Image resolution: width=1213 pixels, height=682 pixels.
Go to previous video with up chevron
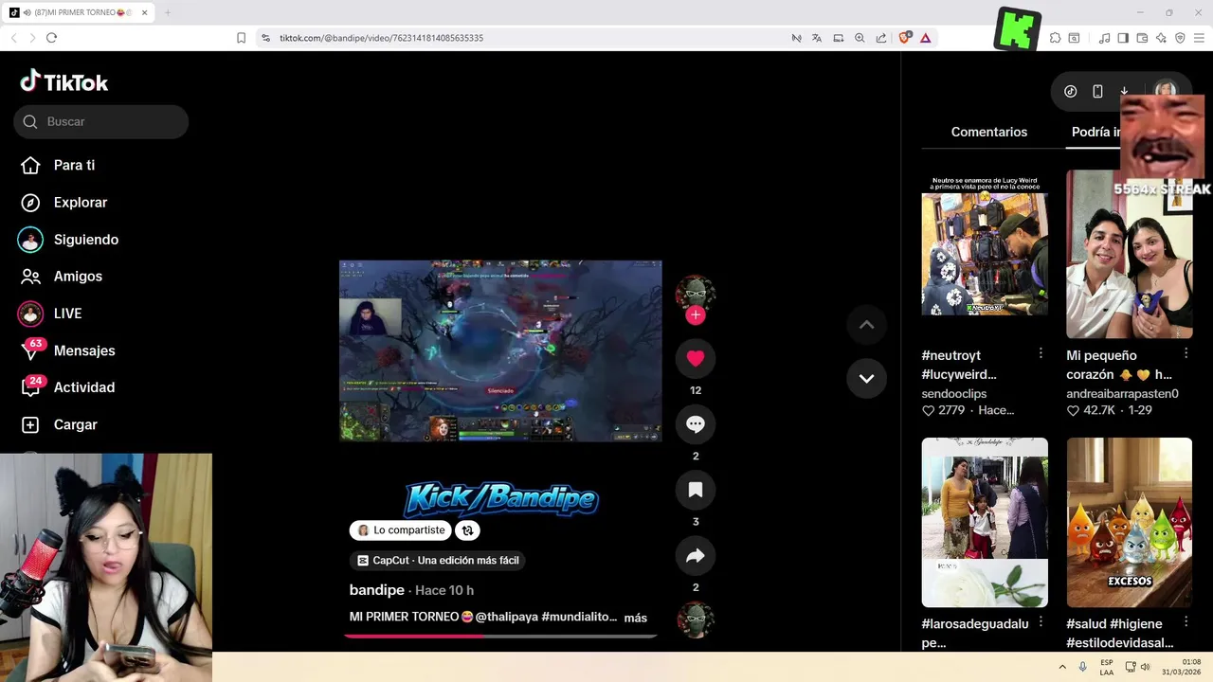click(x=866, y=325)
